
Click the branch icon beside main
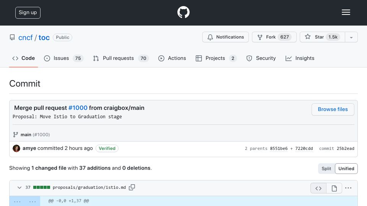[15, 135]
